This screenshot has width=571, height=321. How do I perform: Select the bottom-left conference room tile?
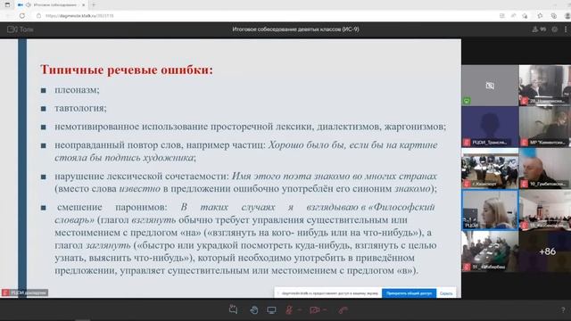[490, 251]
